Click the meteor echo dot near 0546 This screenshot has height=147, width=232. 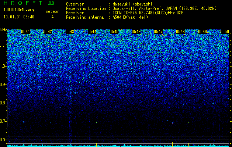132,121
